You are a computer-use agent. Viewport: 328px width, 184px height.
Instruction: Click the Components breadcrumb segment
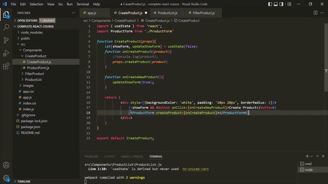101,20
